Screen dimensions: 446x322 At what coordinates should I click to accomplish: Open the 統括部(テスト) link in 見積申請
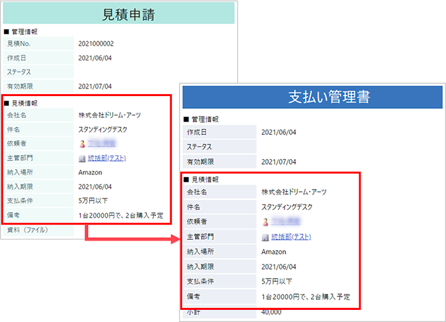coord(107,158)
